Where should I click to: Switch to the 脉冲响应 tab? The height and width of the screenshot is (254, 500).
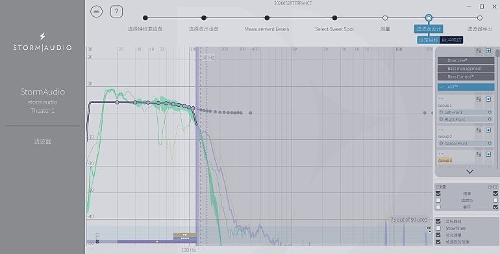tap(451, 40)
